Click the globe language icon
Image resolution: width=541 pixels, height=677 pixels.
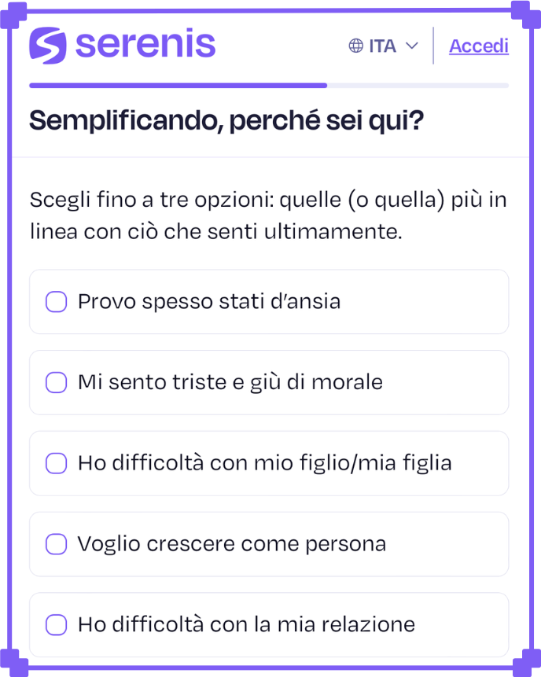coord(356,46)
